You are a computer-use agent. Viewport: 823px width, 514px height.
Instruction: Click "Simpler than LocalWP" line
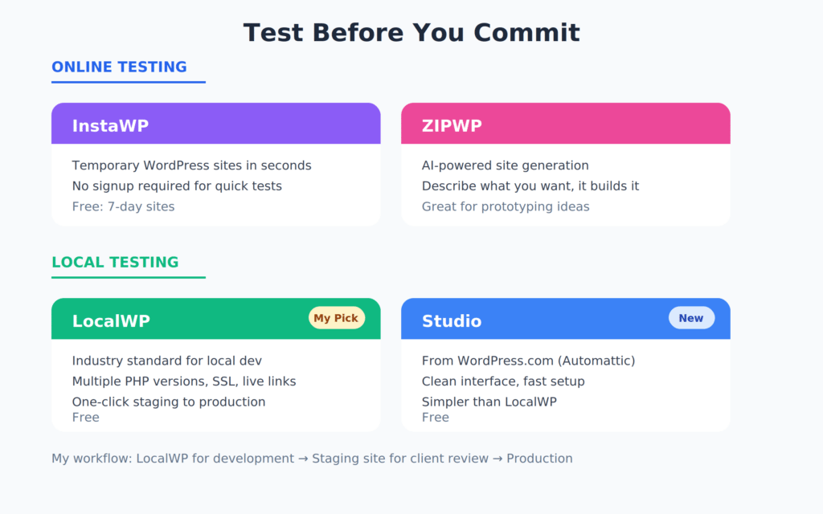point(489,402)
